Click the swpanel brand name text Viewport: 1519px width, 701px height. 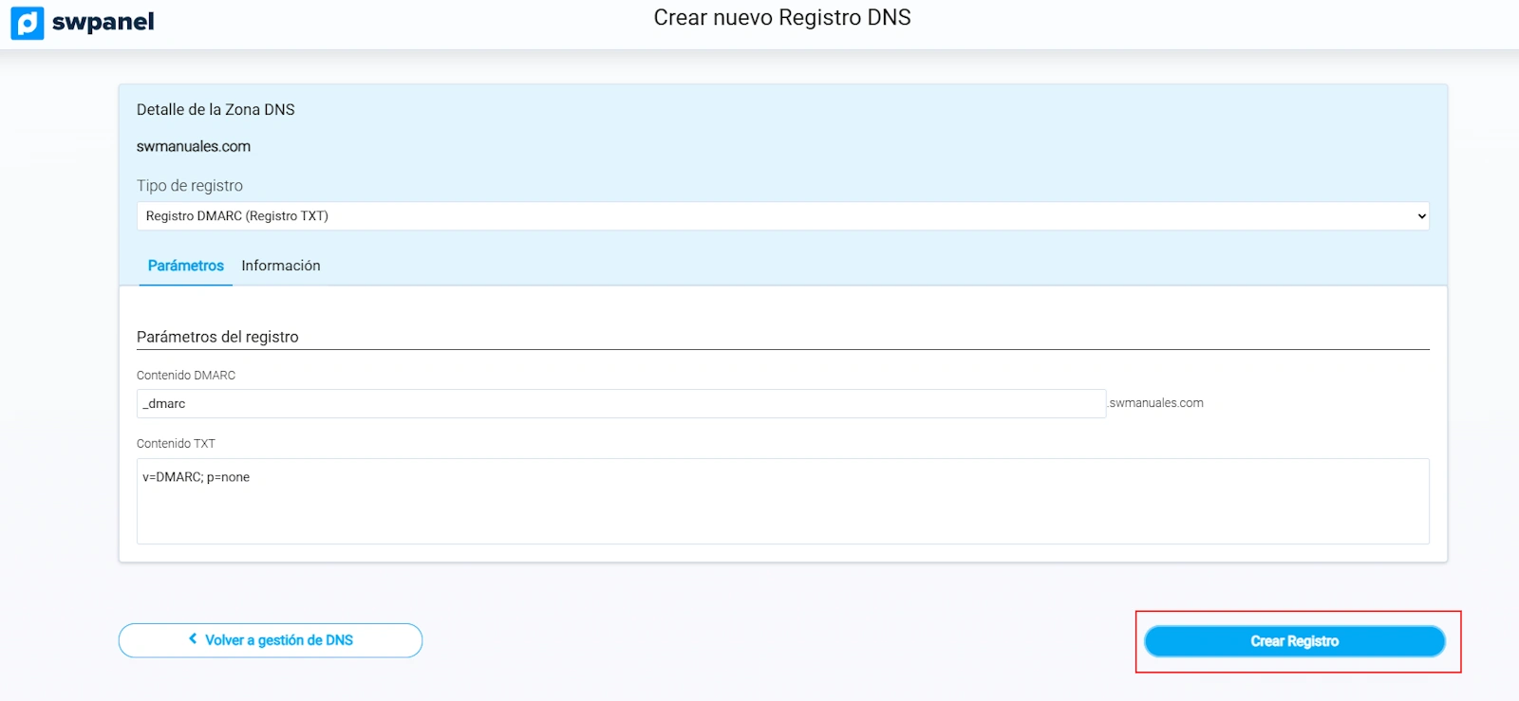pos(103,22)
